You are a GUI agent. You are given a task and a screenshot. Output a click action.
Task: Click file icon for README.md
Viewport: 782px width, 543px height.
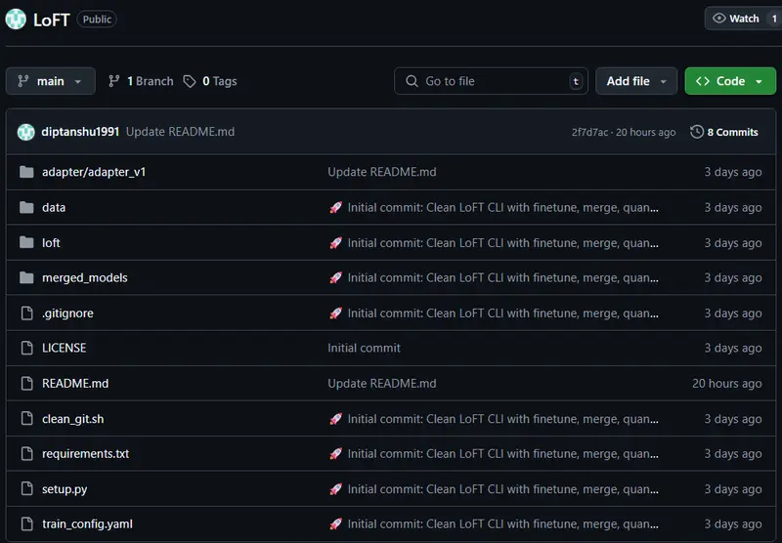pos(27,383)
